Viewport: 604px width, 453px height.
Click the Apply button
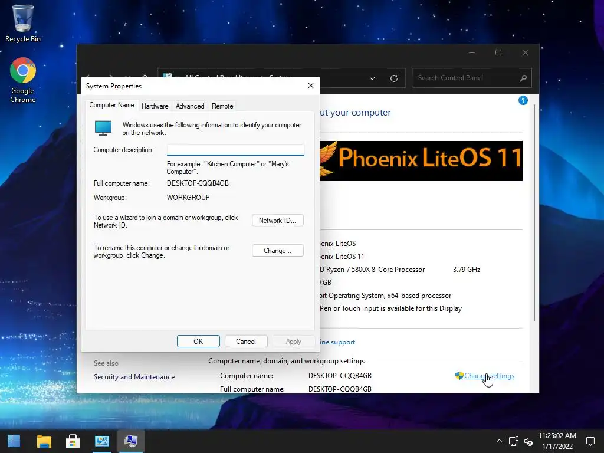point(294,342)
